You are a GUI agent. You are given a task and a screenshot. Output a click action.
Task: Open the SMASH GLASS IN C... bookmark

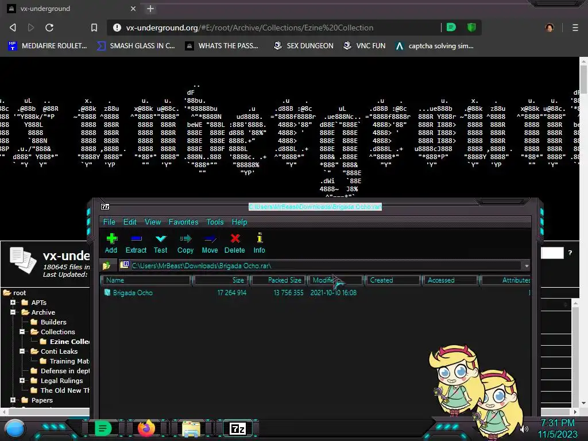tap(136, 46)
